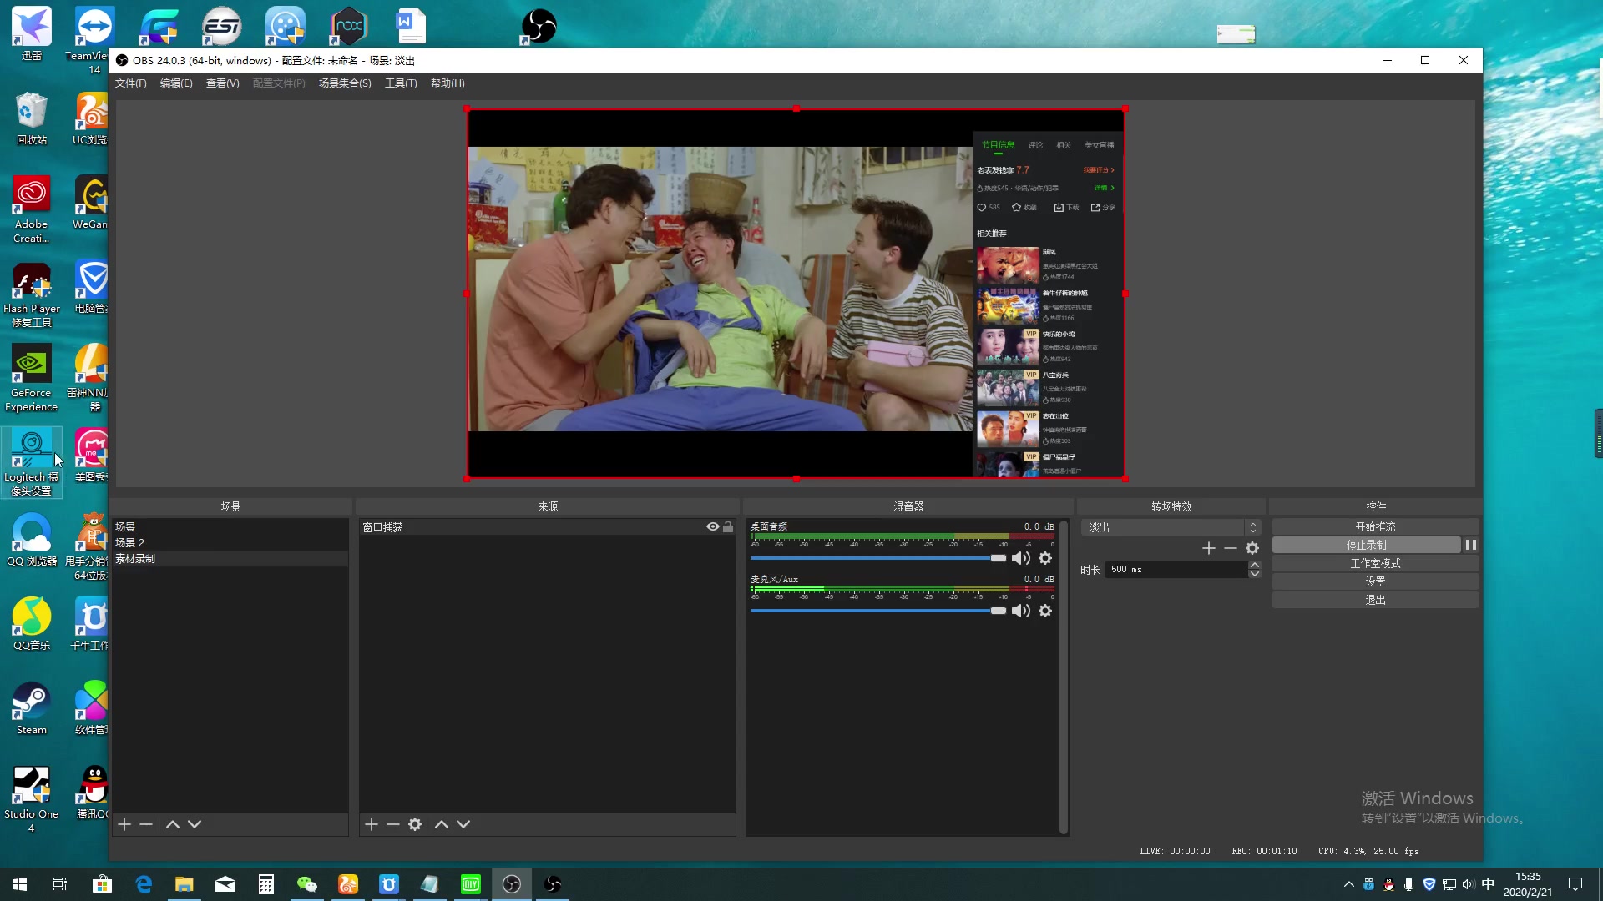This screenshot has width=1603, height=901.
Task: Add configurable transition with plus icon
Action: coord(1208,548)
